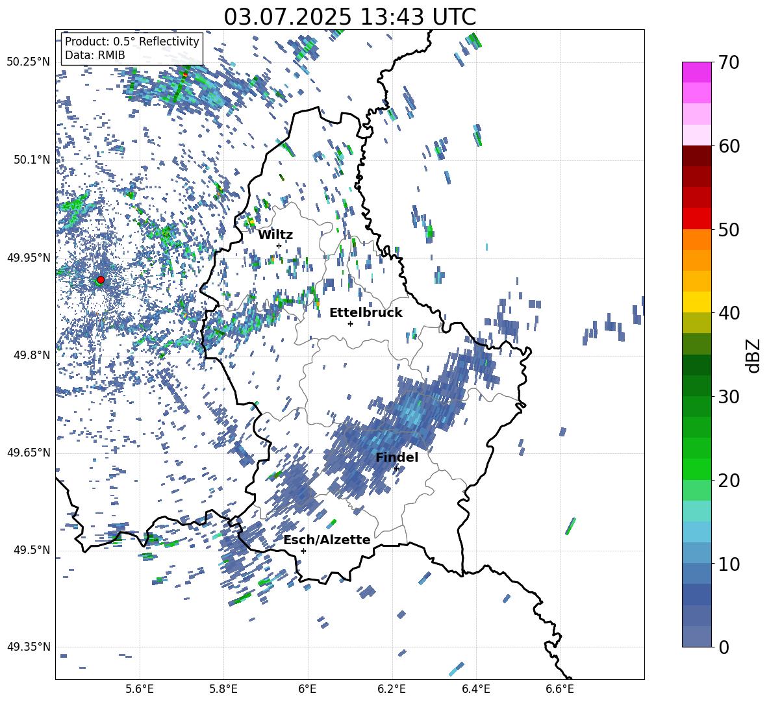Click the 50.25°N latitude label
The width and height of the screenshot is (769, 702).
pos(29,62)
